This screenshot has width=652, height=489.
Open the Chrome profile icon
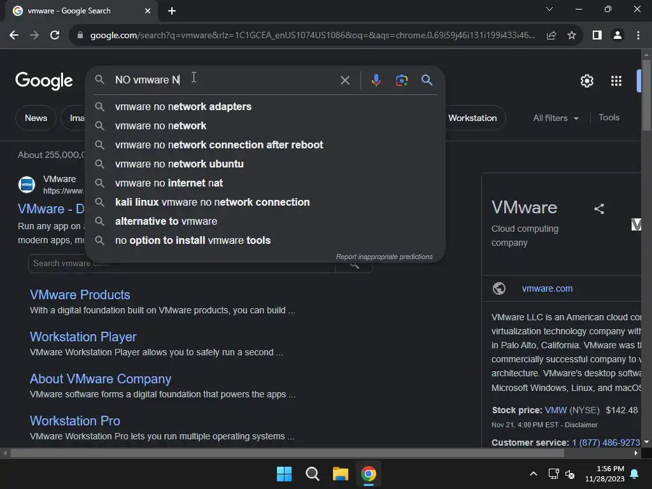(618, 36)
